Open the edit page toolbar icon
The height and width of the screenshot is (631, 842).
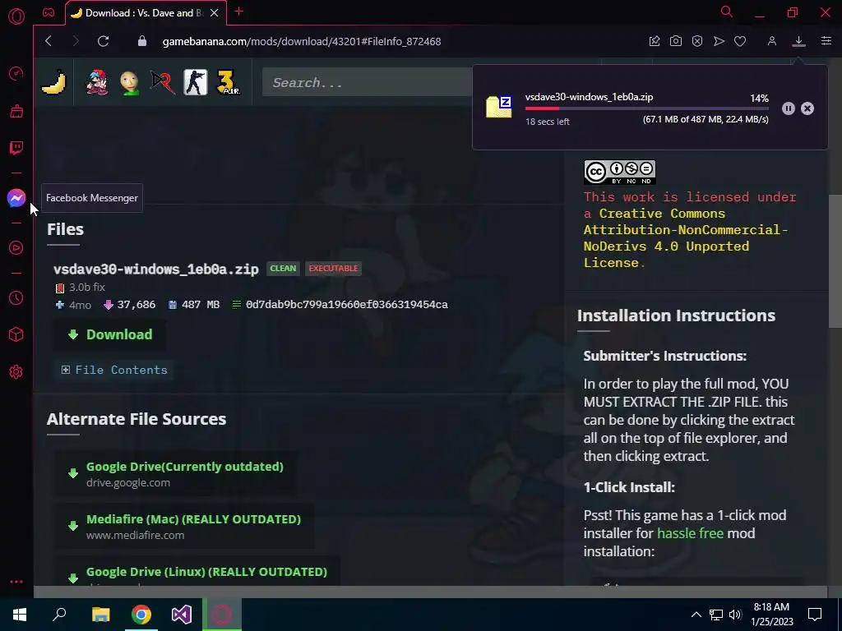[654, 41]
